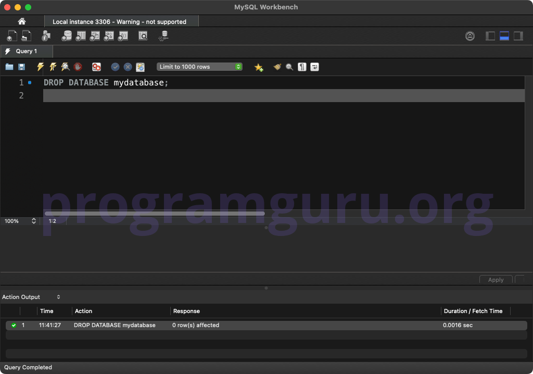The width and height of the screenshot is (533, 374).
Task: Toggle continue-on-error execution mode
Action: point(96,67)
